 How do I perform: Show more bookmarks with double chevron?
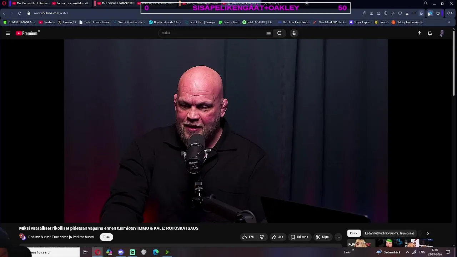pos(449,22)
